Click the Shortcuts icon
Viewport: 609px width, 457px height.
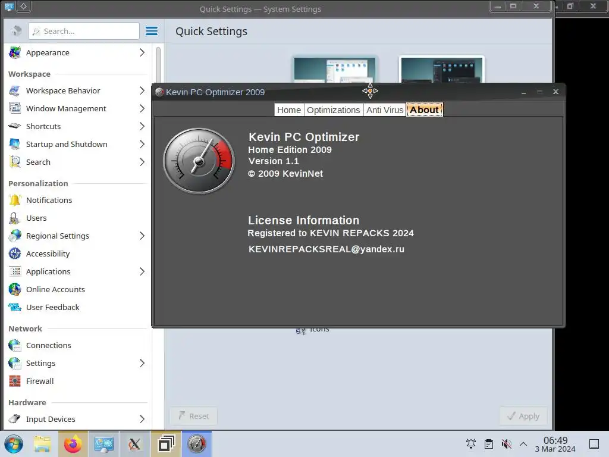pos(15,126)
